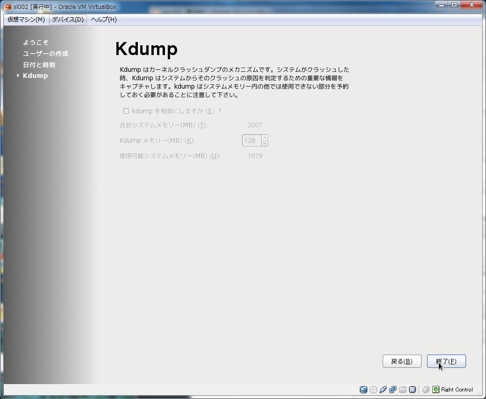Viewport: 486px width, 399px height.
Task: Click the Right Control host key label
Action: coord(457,389)
